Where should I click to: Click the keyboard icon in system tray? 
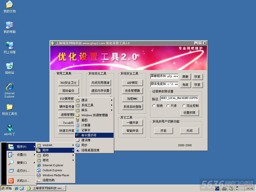tap(224, 188)
